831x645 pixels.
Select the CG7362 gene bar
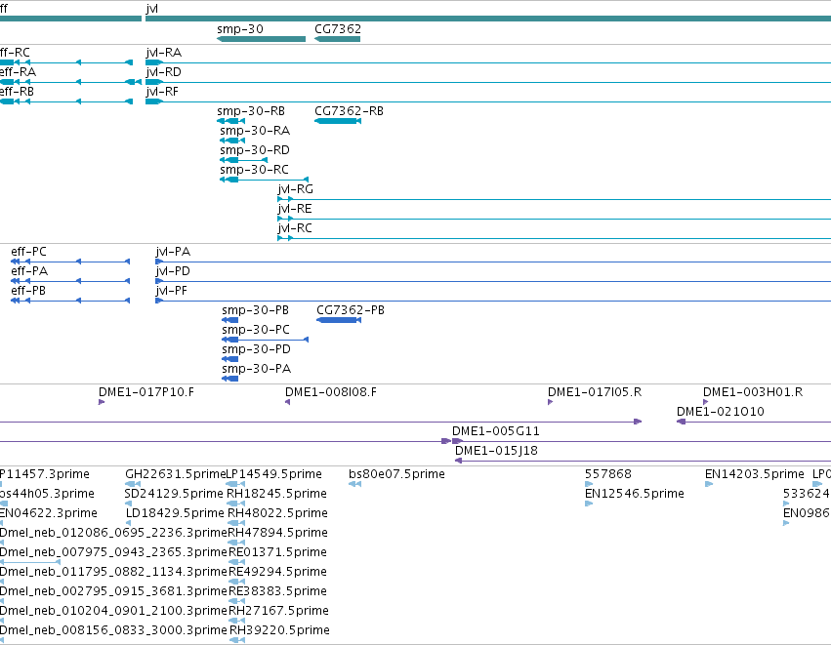(x=338, y=39)
